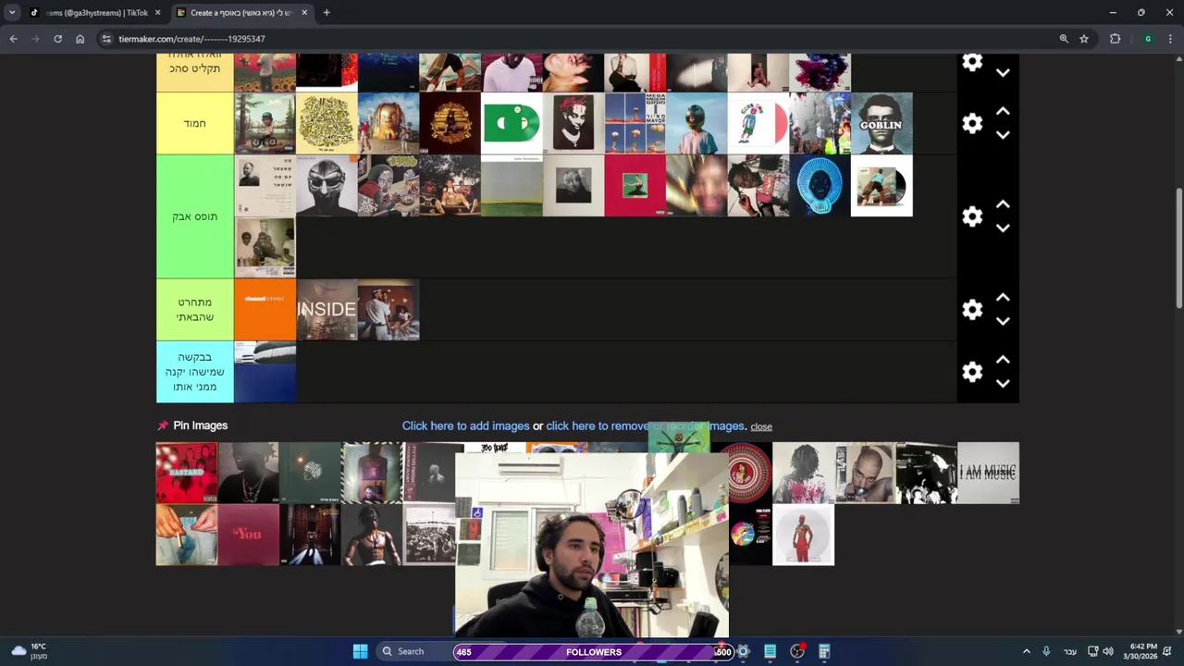Click the pushpin icon beside Pin Images

click(x=163, y=425)
